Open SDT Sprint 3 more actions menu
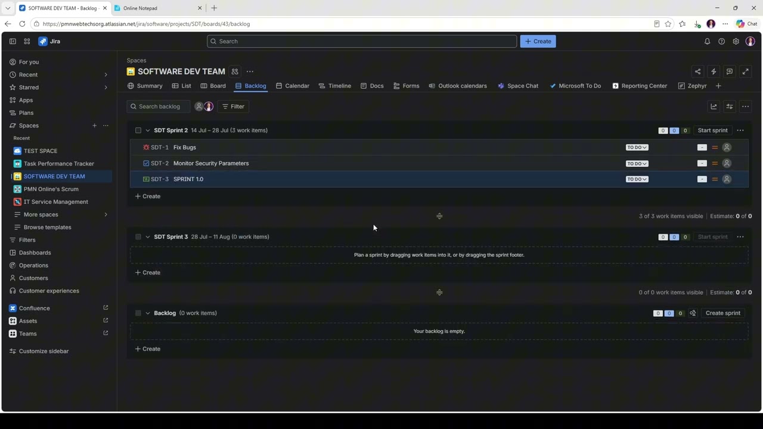The height and width of the screenshot is (429, 763). click(x=740, y=237)
